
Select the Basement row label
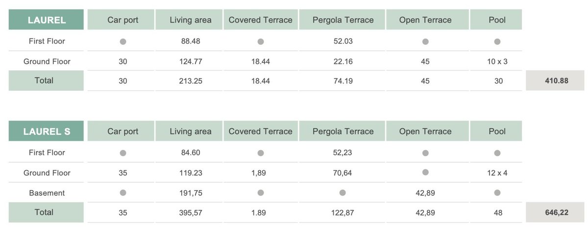(47, 193)
